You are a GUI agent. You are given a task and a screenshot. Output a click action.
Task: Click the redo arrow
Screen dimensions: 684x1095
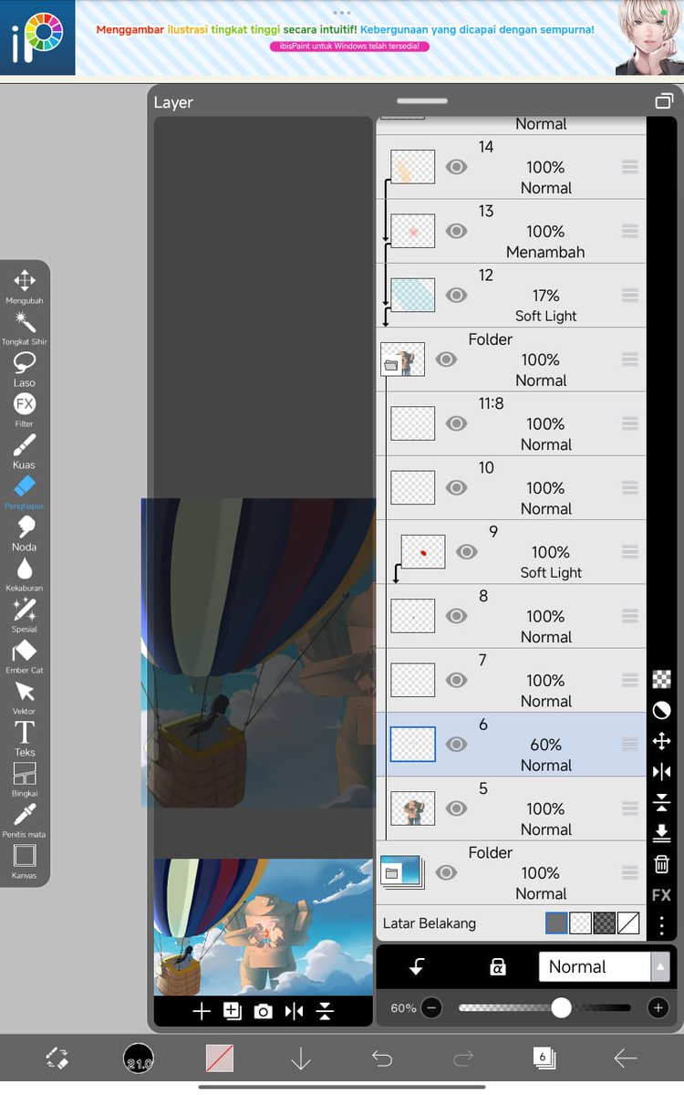tap(463, 1058)
